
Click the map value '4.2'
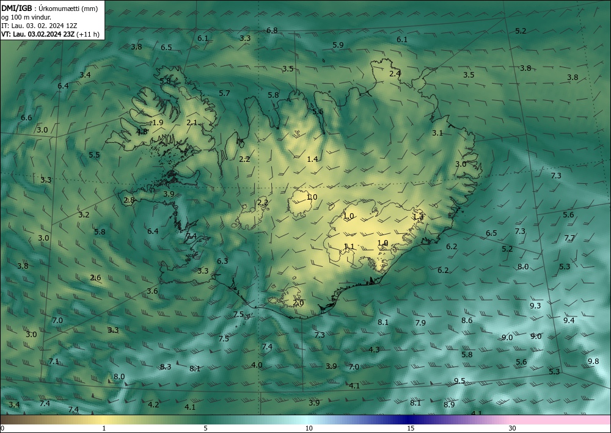(153, 404)
